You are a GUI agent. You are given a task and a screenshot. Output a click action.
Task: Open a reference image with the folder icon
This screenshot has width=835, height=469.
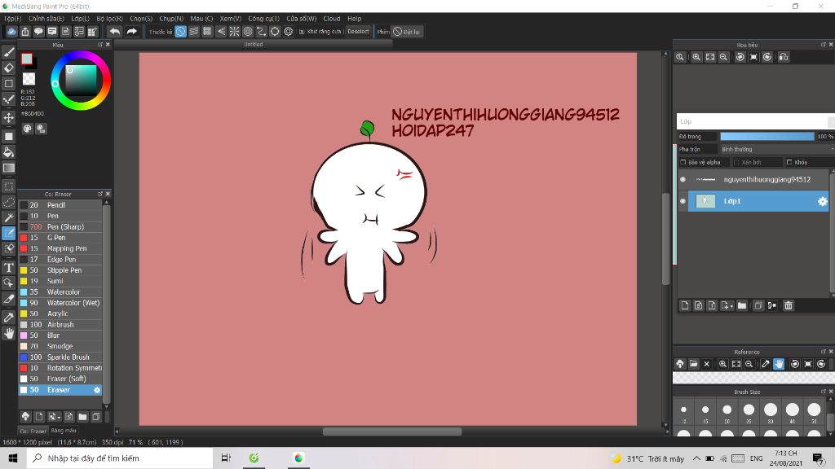click(x=693, y=364)
